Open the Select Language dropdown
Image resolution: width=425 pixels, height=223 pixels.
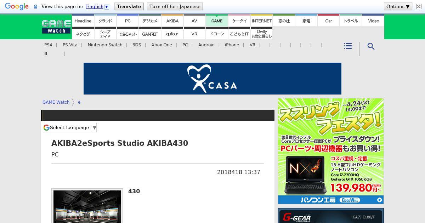[x=70, y=127]
